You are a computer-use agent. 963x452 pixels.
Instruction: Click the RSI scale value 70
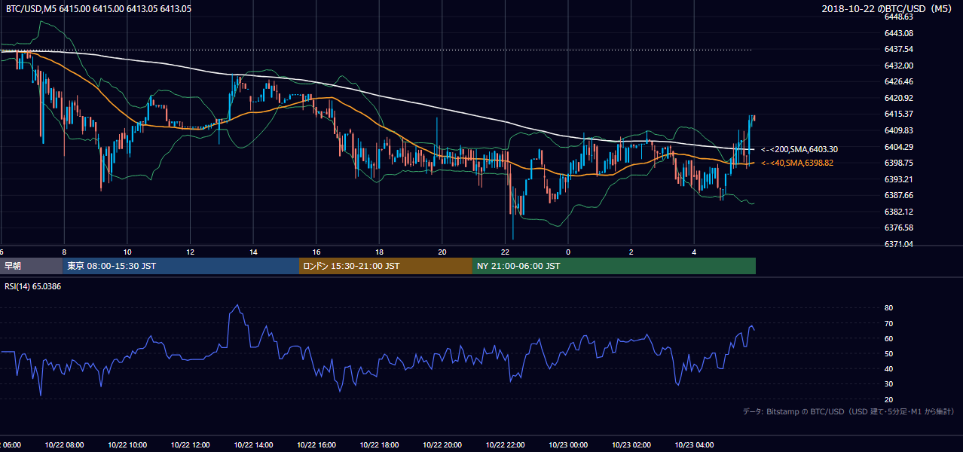pos(889,323)
